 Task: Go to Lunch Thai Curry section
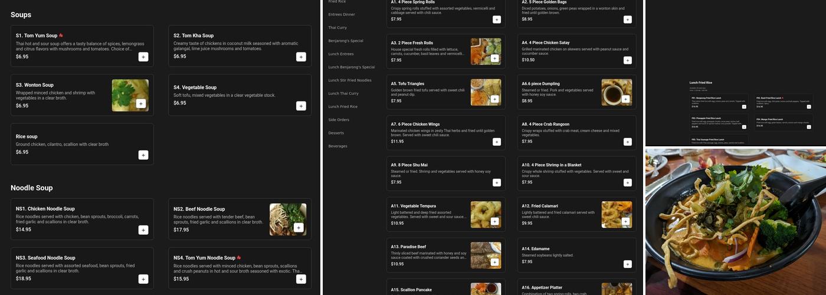(x=343, y=93)
